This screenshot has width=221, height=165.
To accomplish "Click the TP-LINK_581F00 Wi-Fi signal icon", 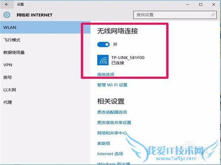I will (x=103, y=60).
